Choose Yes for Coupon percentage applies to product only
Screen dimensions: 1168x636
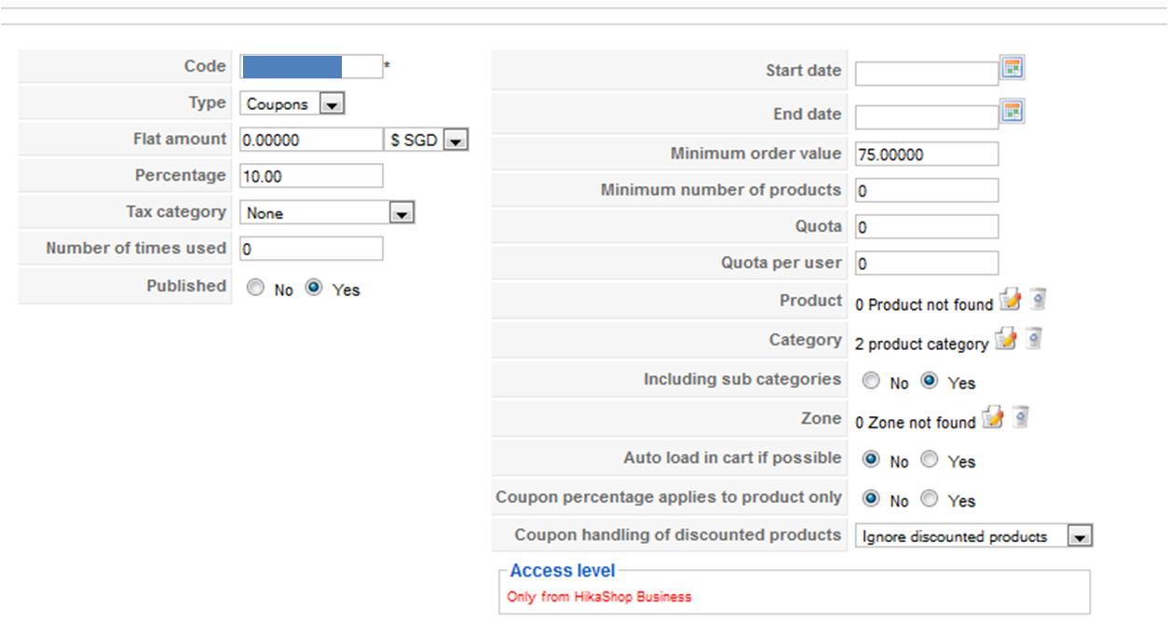pyautogui.click(x=929, y=499)
